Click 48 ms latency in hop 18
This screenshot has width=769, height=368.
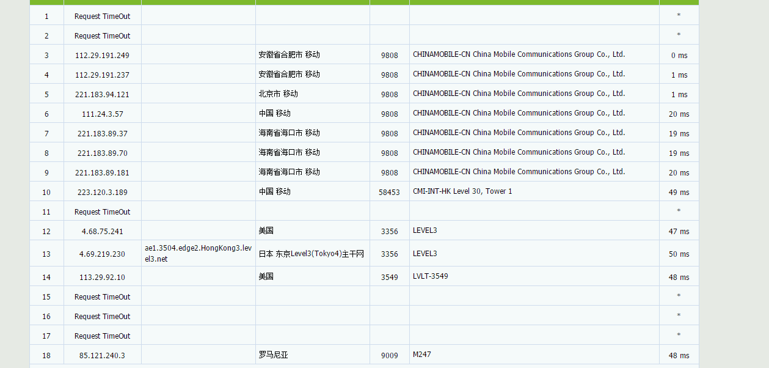679,355
